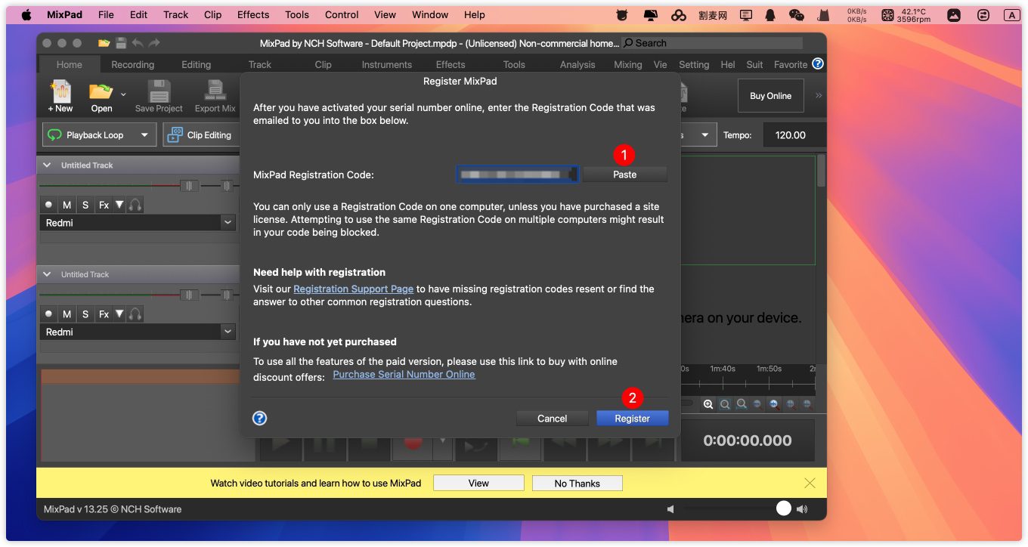This screenshot has width=1028, height=547.
Task: Open Fx effects on the second Untitled Track
Action: 104,314
